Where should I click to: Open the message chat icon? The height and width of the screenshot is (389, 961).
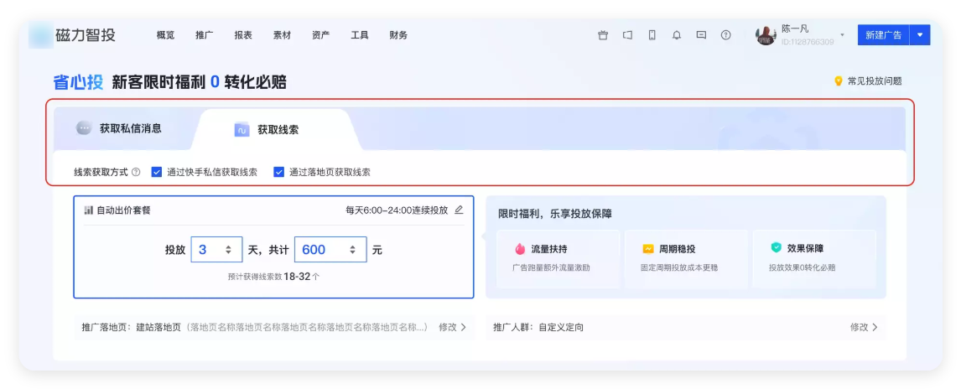coord(701,35)
